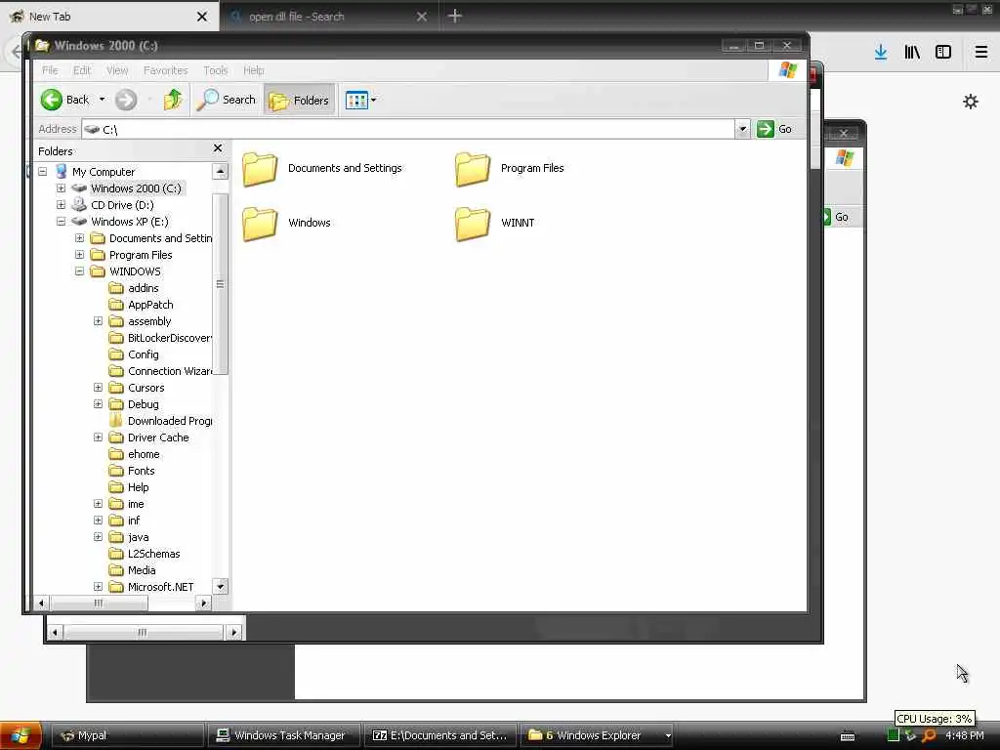The image size is (1000, 750).
Task: Click folder tree scroll up arrow
Action: 220,171
